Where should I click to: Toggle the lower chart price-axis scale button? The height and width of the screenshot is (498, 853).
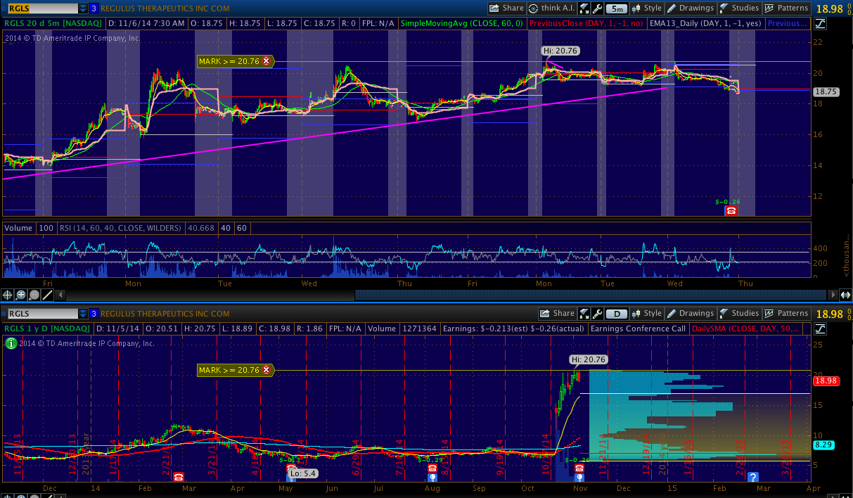click(x=821, y=328)
